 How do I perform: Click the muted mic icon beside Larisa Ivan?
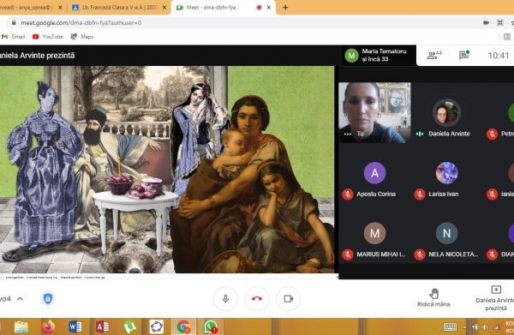[x=420, y=194]
